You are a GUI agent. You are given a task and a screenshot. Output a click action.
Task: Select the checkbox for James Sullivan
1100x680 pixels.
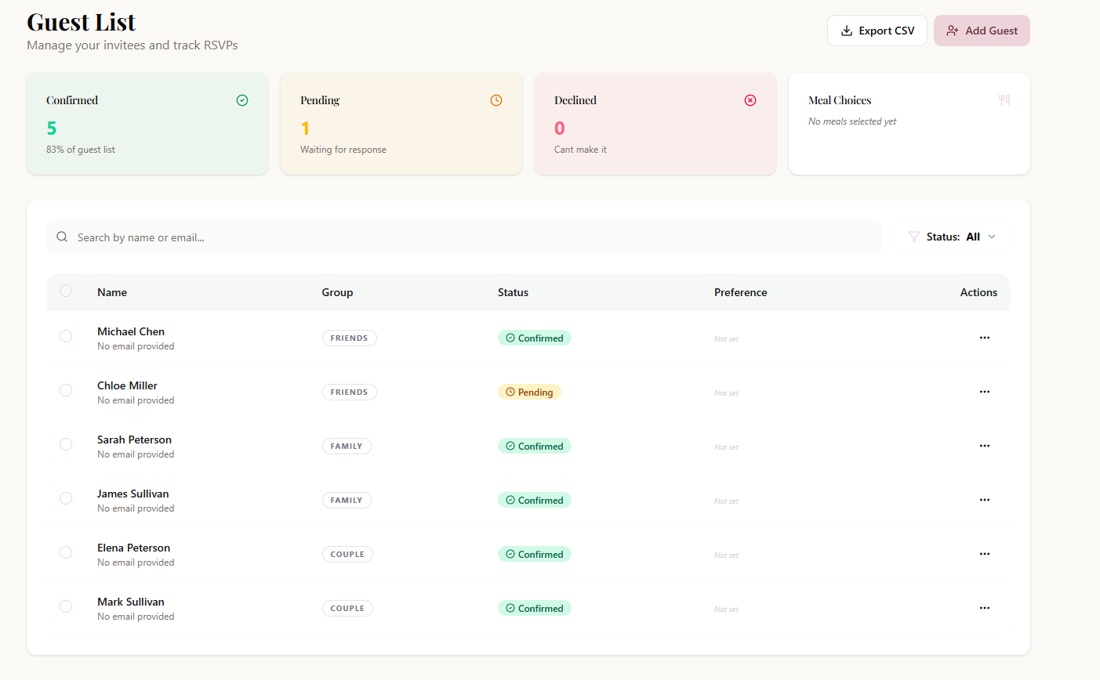66,498
